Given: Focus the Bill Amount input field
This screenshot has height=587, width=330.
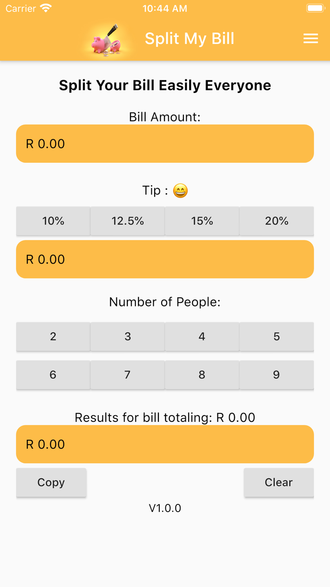Looking at the screenshot, I should coord(165,144).
